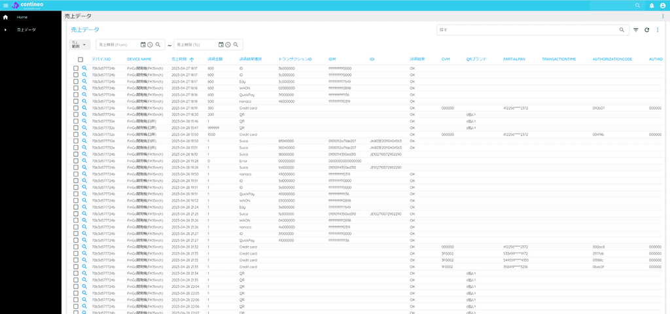
Task: Sort by AUTHORIZATIONCODE column header
Action: 612,60
